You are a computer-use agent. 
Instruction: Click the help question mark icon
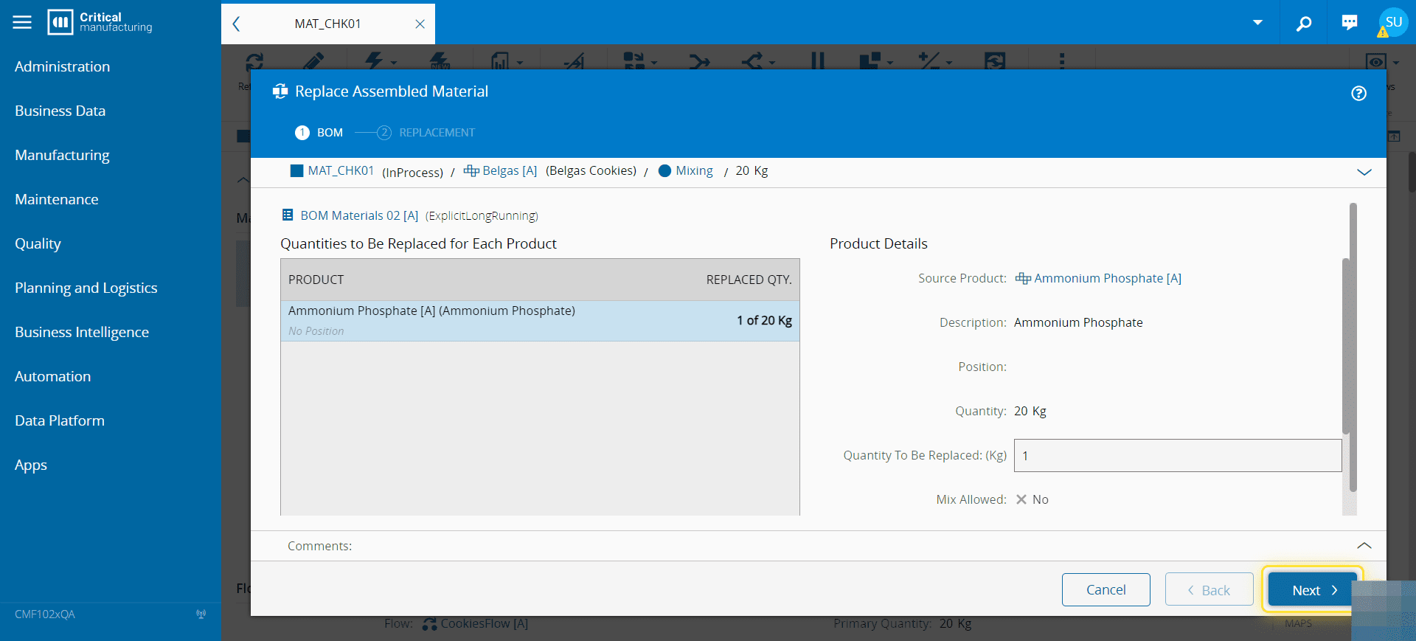(1358, 94)
